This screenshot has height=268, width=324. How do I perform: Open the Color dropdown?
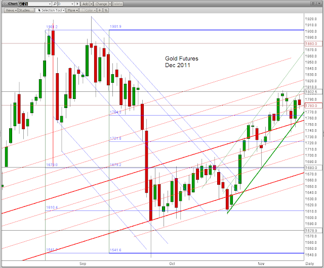(x=88, y=10)
